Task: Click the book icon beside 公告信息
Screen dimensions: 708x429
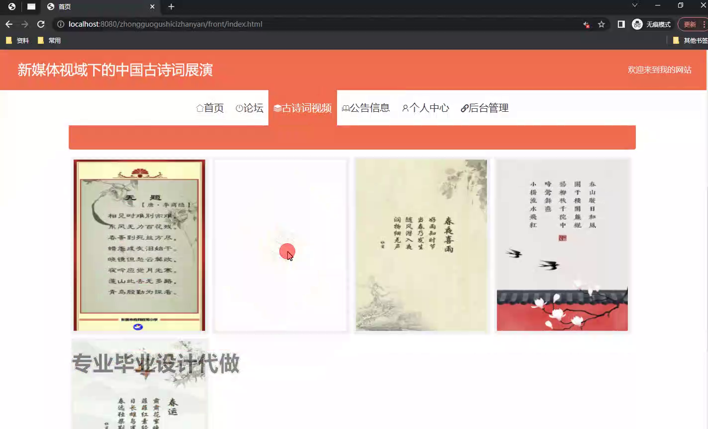Action: pyautogui.click(x=346, y=108)
